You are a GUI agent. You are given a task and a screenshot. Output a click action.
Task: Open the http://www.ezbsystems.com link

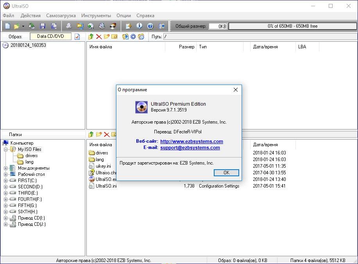[x=192, y=141]
